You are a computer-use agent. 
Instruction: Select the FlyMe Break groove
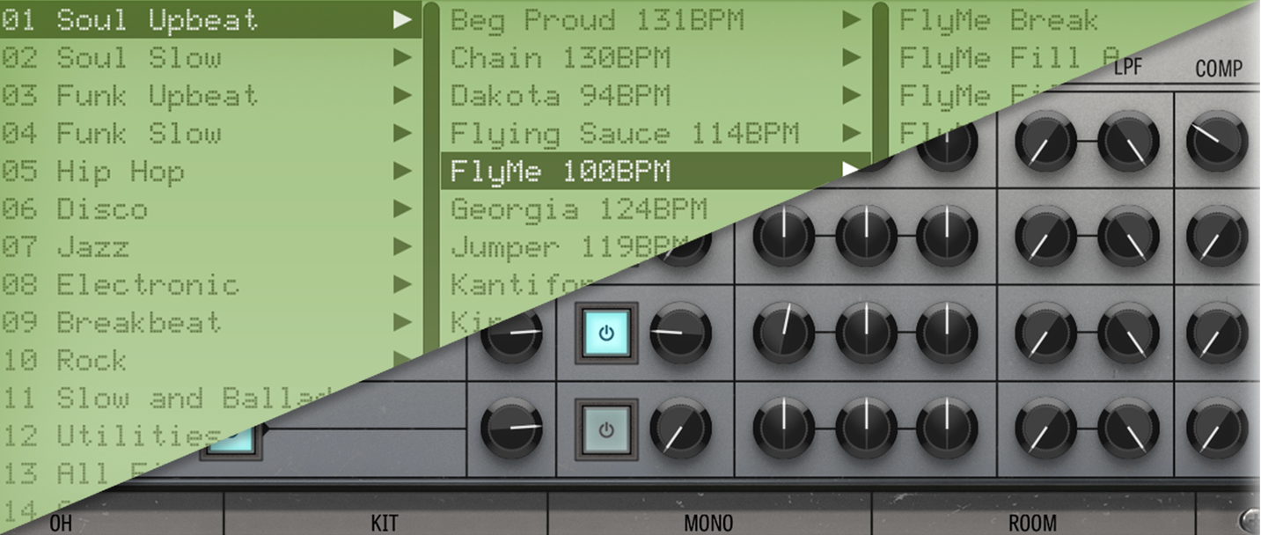coord(998,19)
